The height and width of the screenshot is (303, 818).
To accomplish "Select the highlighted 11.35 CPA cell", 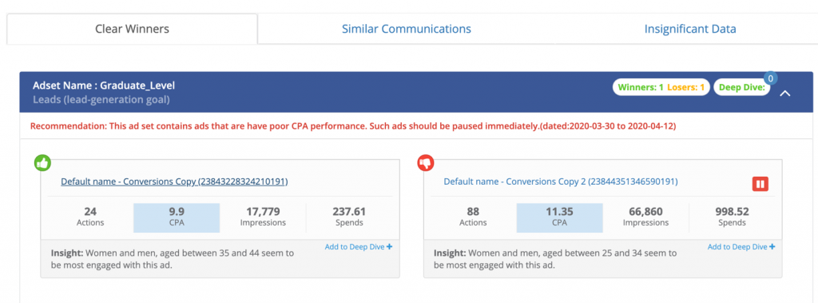I will pyautogui.click(x=559, y=217).
